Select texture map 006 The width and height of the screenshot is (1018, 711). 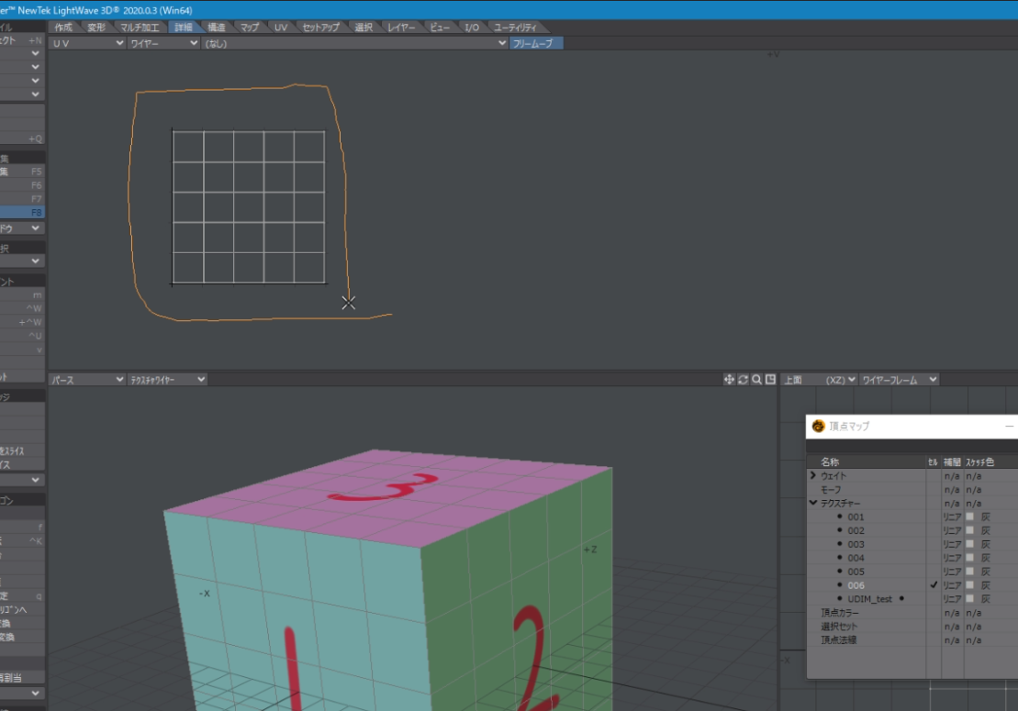click(x=856, y=585)
